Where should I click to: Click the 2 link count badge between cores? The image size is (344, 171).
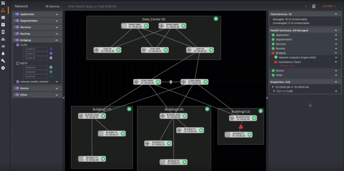click(x=171, y=82)
